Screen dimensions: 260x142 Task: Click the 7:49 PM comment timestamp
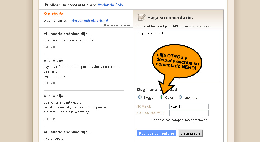coord(49,47)
